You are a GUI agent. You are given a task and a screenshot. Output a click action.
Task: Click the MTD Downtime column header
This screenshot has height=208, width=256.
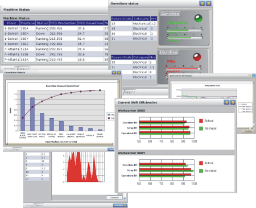click(90, 23)
